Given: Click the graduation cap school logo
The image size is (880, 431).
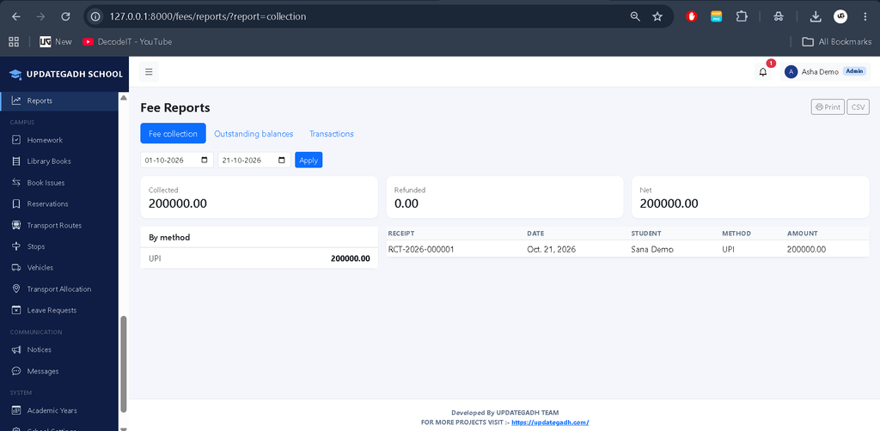Looking at the screenshot, I should coord(15,75).
